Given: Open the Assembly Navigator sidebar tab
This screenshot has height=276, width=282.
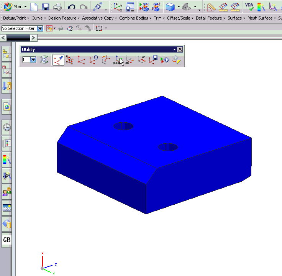Looking at the screenshot, I should pyautogui.click(x=7, y=54).
